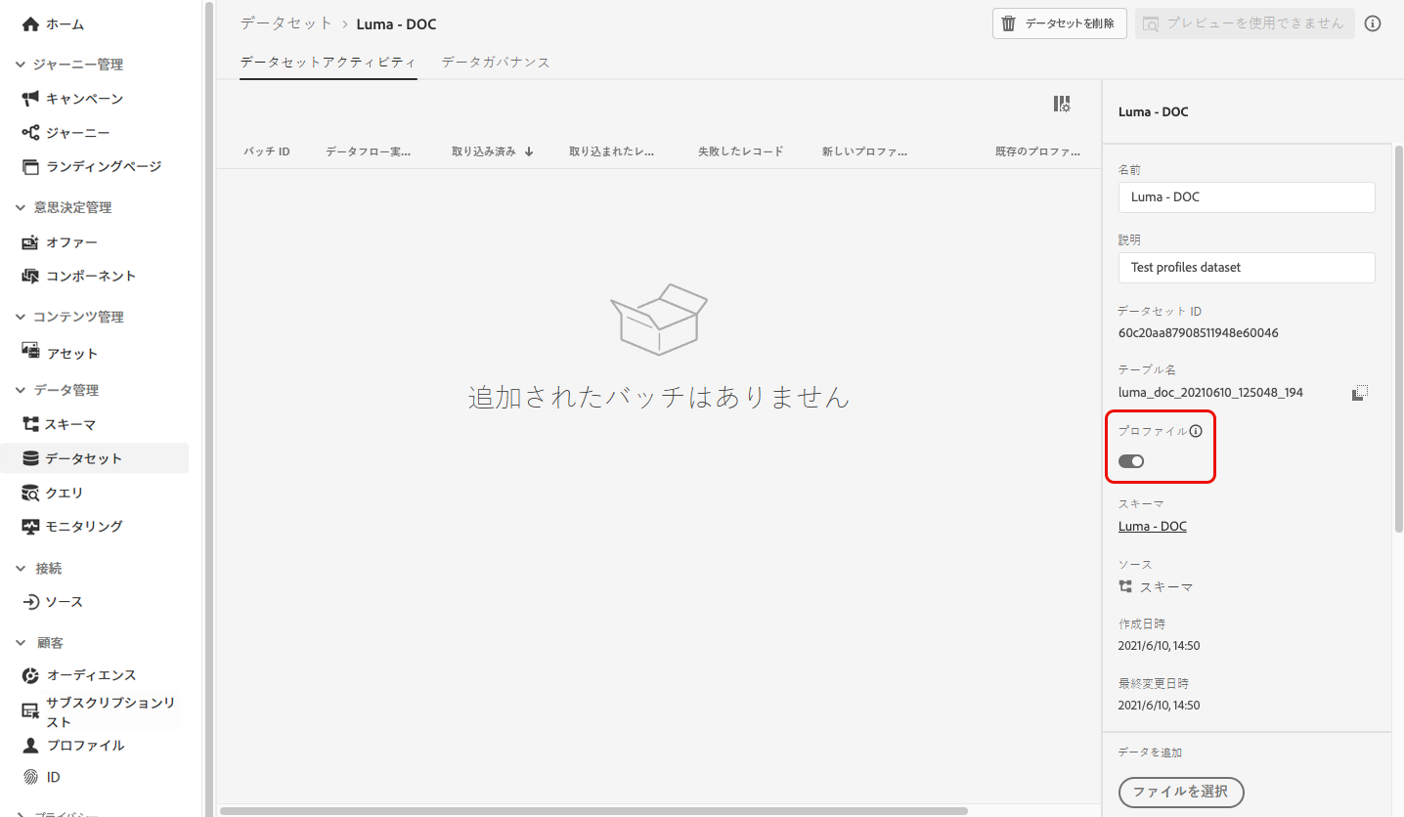Click データセットを削除 button
The image size is (1404, 817).
coord(1060,23)
